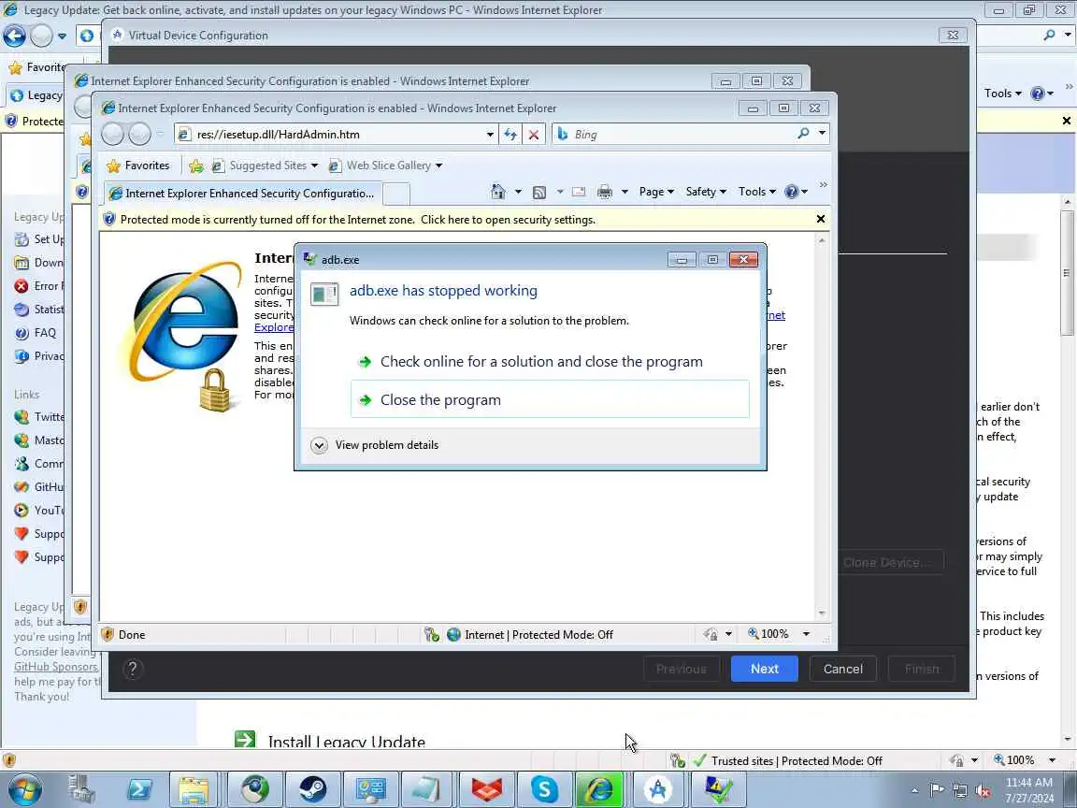Click the magnifier search icon in Bing box
This screenshot has height=808, width=1077.
[x=803, y=134]
